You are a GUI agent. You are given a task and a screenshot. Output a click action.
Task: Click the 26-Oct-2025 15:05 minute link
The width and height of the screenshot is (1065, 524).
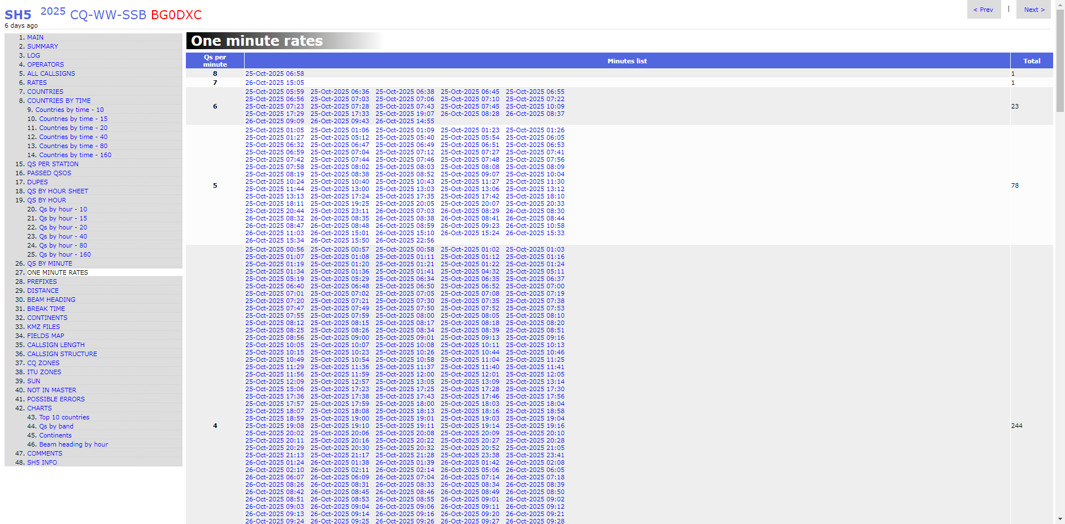275,83
